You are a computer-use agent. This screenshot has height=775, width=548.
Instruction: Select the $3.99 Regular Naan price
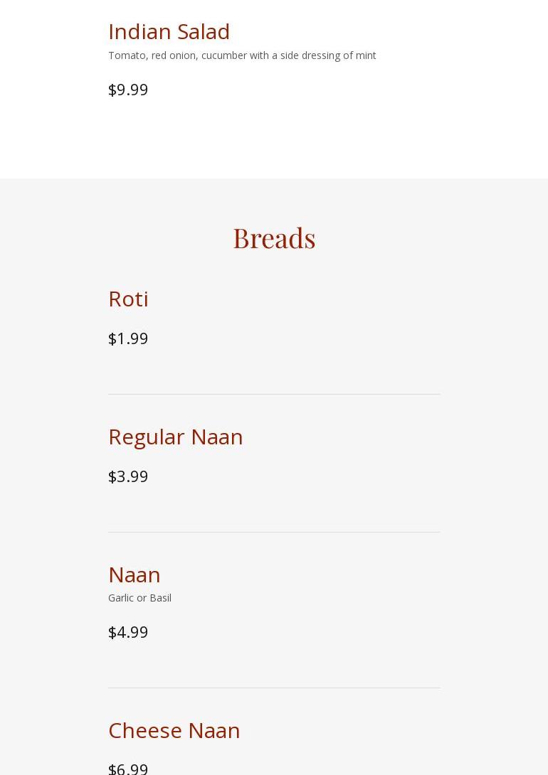pyautogui.click(x=128, y=476)
